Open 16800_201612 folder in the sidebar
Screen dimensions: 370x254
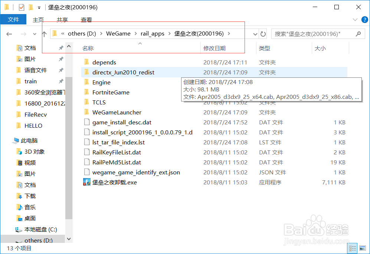45,103
